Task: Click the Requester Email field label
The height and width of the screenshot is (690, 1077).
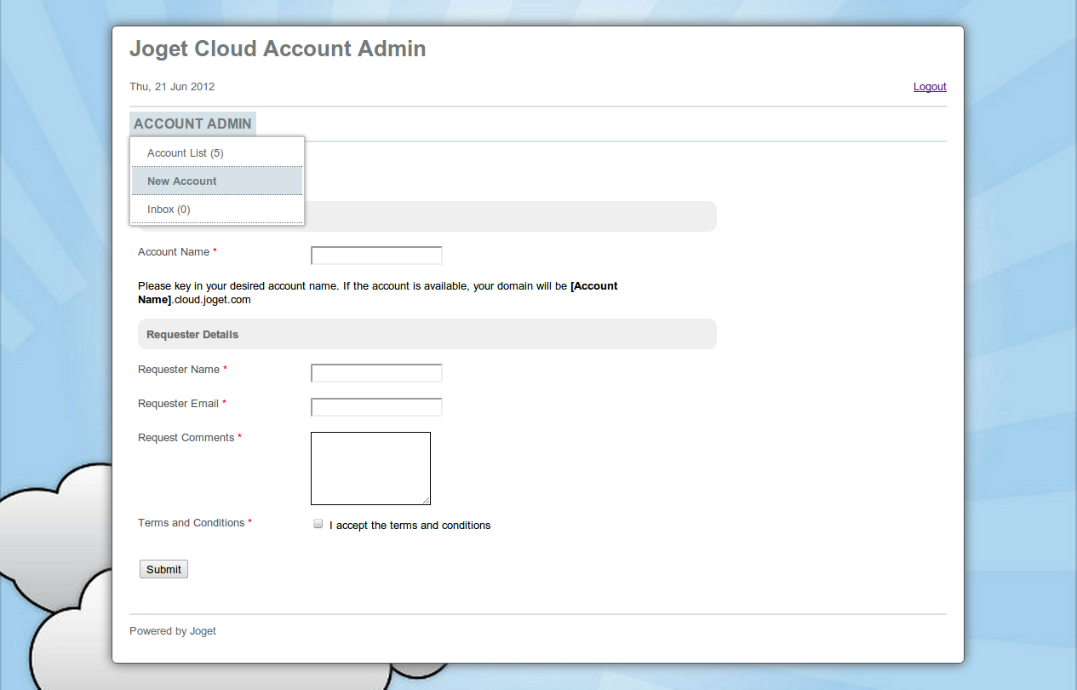Action: pos(178,404)
